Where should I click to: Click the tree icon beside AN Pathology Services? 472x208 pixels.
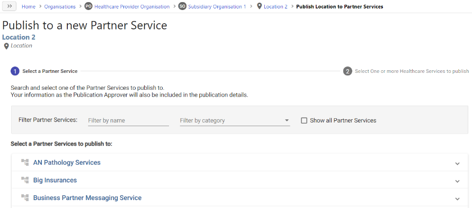[25, 163]
